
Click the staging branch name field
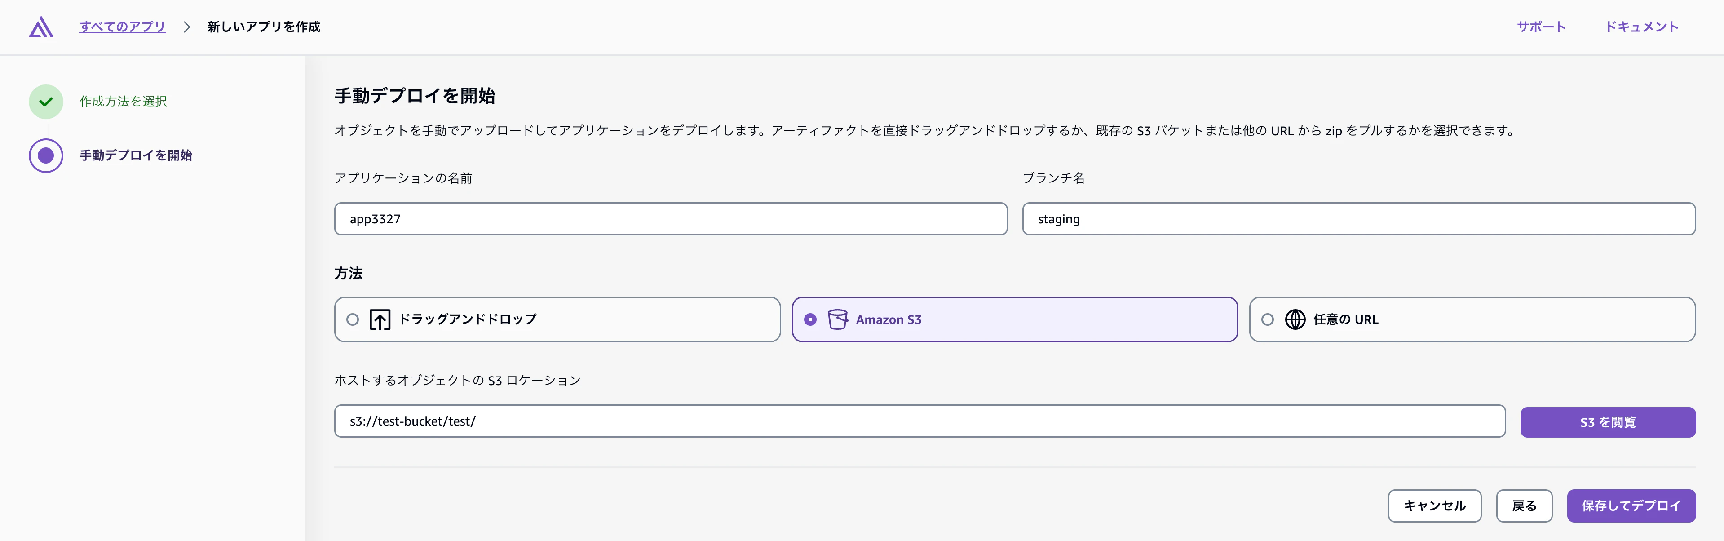[x=1357, y=218]
